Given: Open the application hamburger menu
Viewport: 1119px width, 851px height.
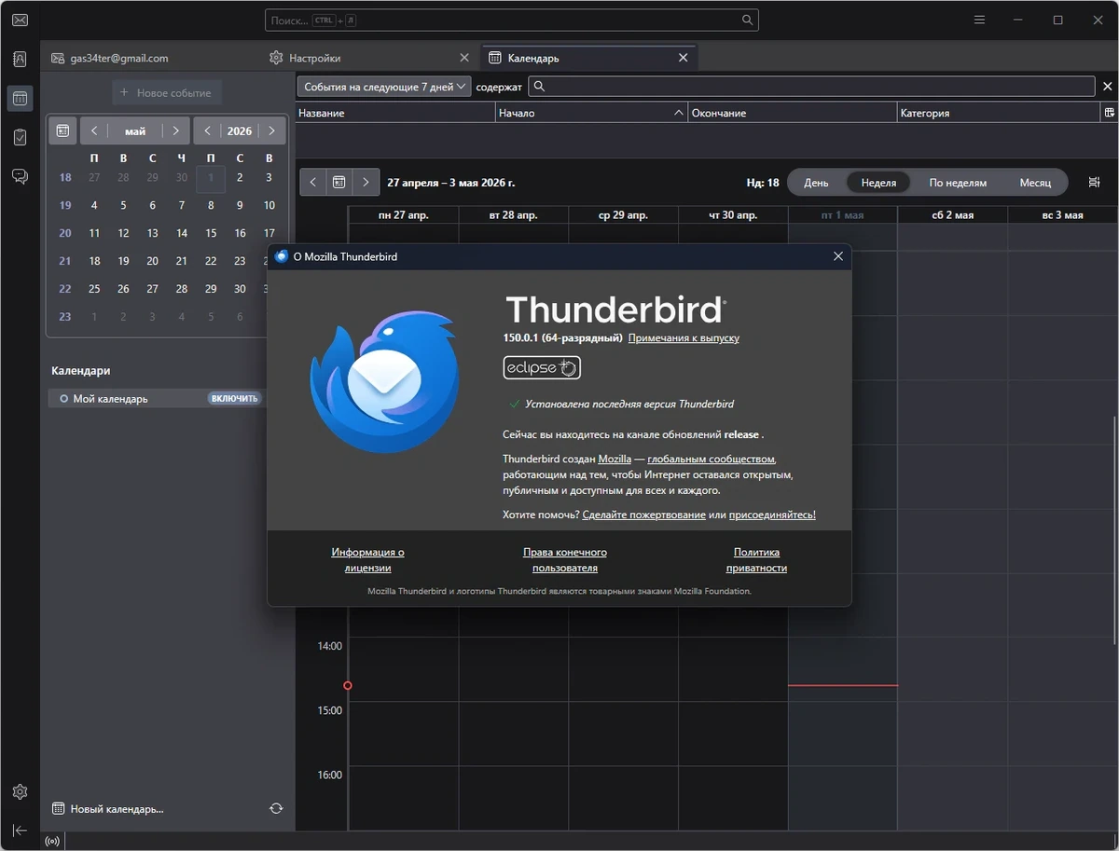Looking at the screenshot, I should (x=979, y=20).
